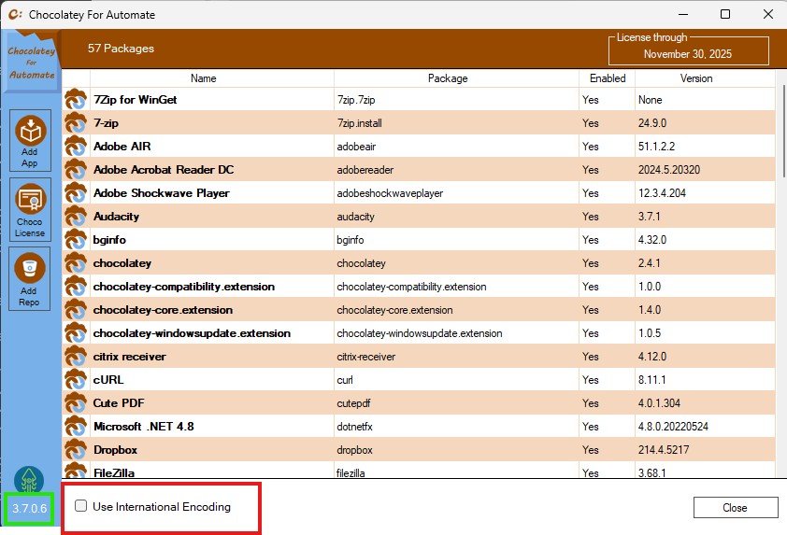Click the Add App sidebar icon
The height and width of the screenshot is (535, 787).
[x=30, y=141]
